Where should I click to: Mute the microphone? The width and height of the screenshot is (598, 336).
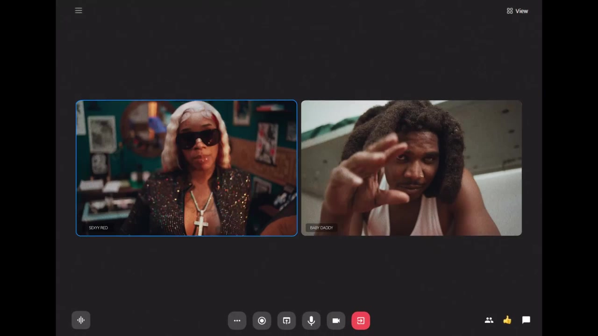click(311, 321)
